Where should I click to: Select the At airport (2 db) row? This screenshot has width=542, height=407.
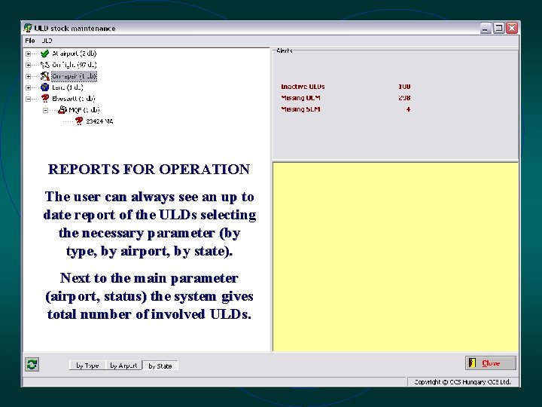[75, 54]
